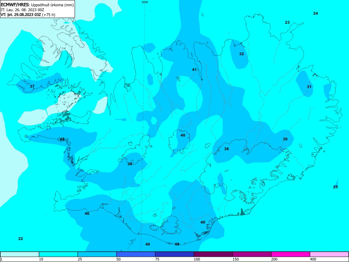
Task: Click the '(+75 h)' forecast lead text
Action: [49, 15]
